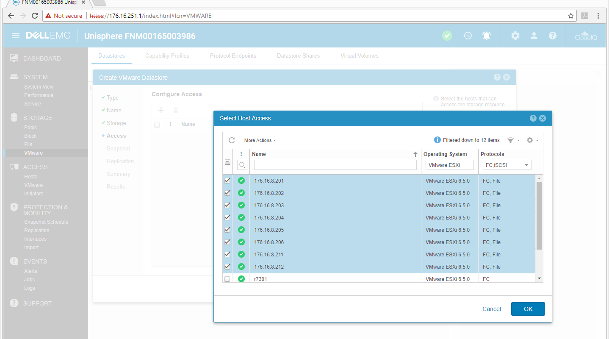Go to the Name wizard step
Image resolution: width=609 pixels, height=339 pixels.
[x=114, y=110]
